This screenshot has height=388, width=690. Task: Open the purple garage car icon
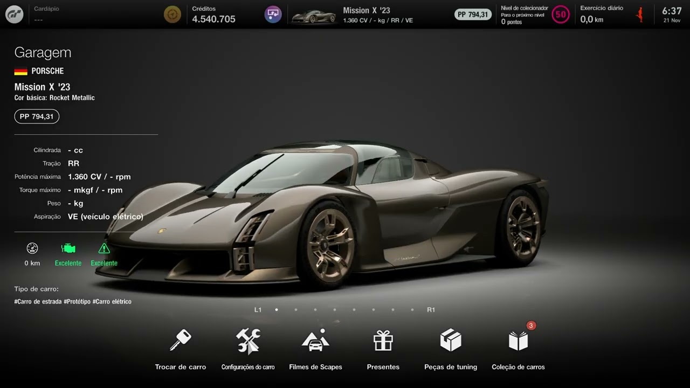pyautogui.click(x=273, y=15)
